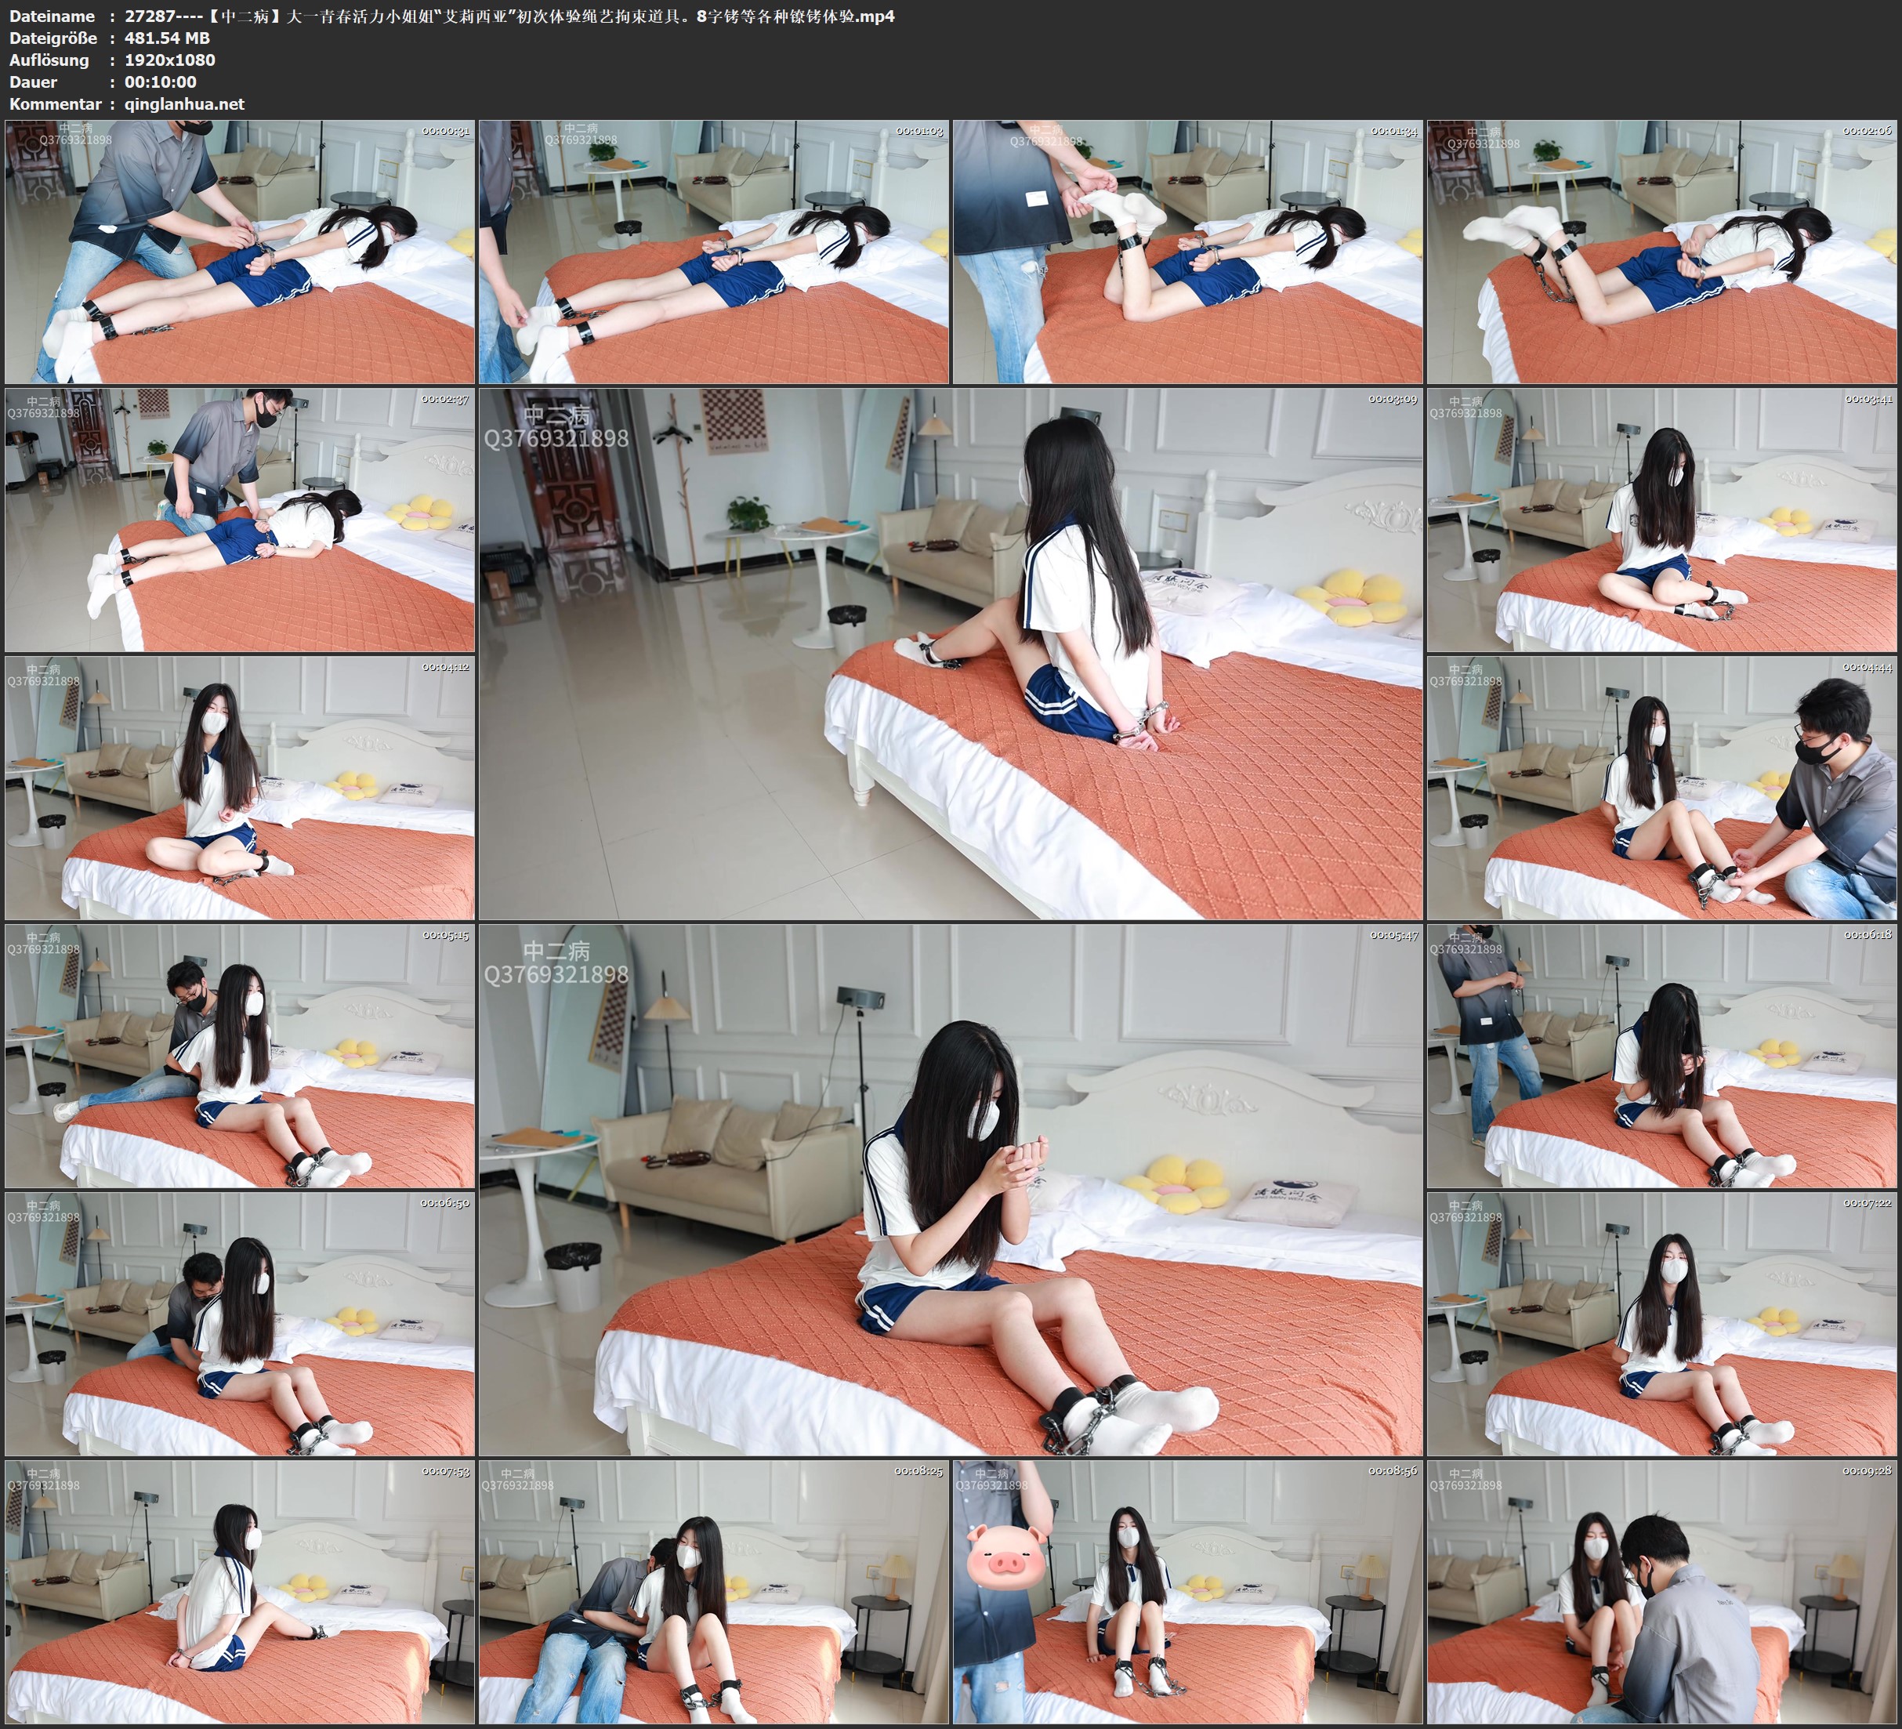Select the thumbnail at 00:04:44
The image size is (1902, 1729).
[x=1662, y=788]
